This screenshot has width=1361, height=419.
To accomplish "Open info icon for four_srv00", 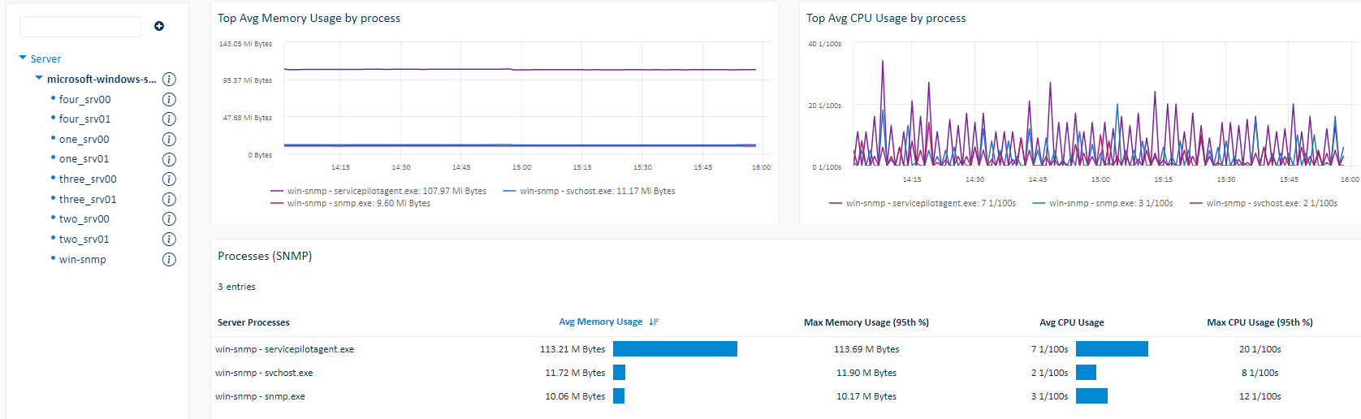I will coord(169,99).
